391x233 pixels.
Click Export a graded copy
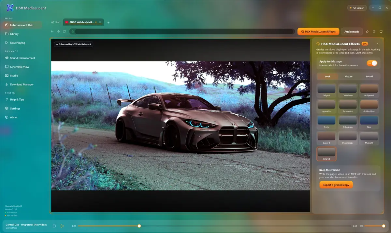coord(336,185)
